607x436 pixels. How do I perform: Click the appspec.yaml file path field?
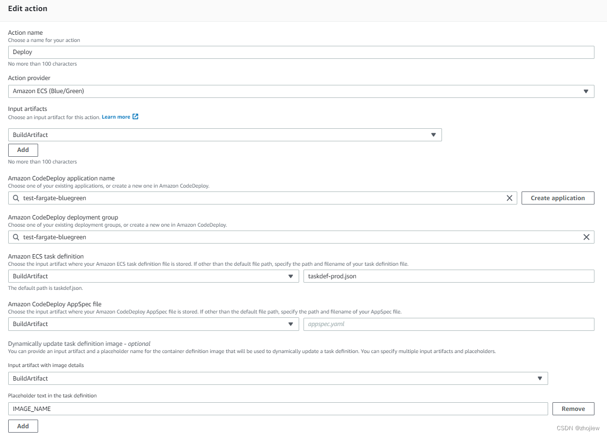(449, 324)
